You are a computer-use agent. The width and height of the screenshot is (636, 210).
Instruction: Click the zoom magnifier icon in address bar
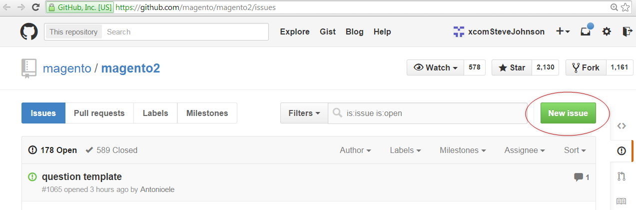pyautogui.click(x=614, y=7)
